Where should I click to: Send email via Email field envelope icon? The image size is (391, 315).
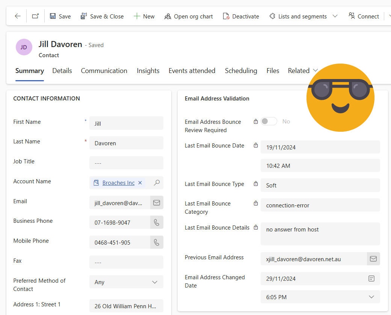pos(157,202)
